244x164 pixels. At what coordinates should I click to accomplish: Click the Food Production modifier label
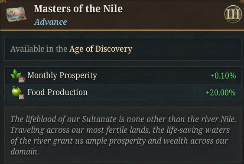click(57, 92)
